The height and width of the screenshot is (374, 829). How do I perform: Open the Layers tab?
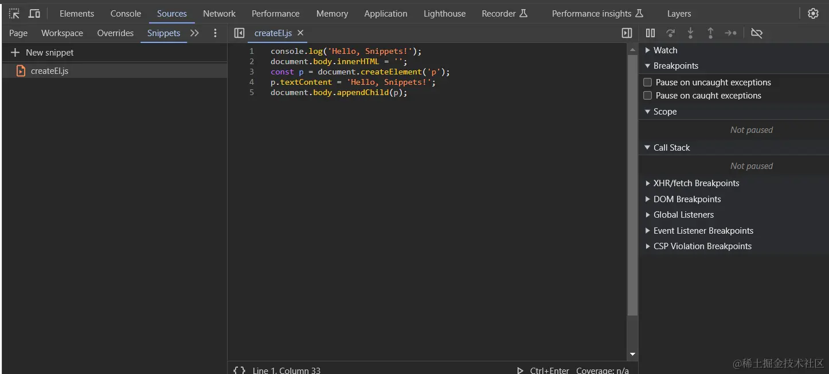click(679, 14)
